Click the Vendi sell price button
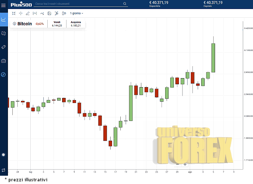Screen dimensions: 253x184 point(57,24)
